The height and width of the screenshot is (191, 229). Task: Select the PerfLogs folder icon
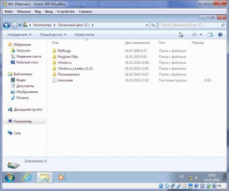point(54,50)
